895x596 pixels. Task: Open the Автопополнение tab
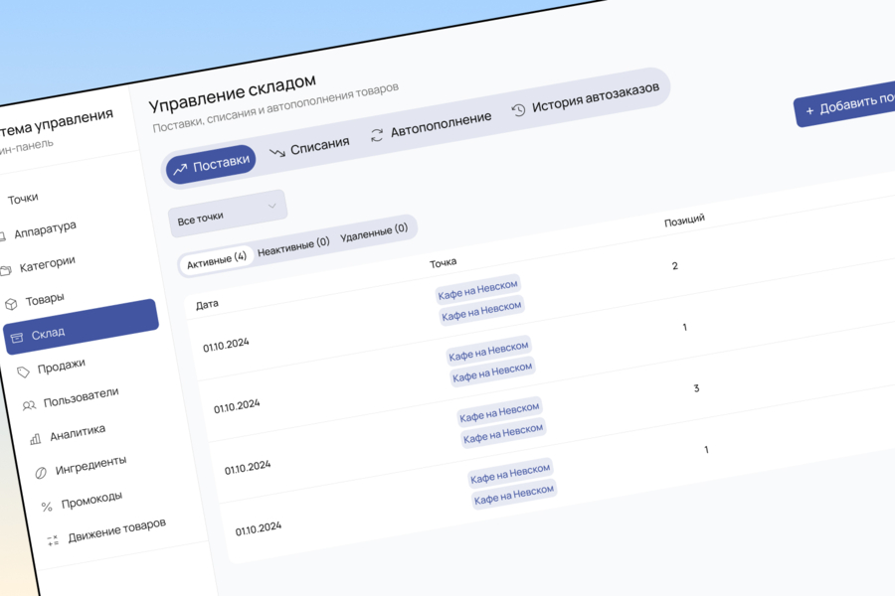[431, 125]
